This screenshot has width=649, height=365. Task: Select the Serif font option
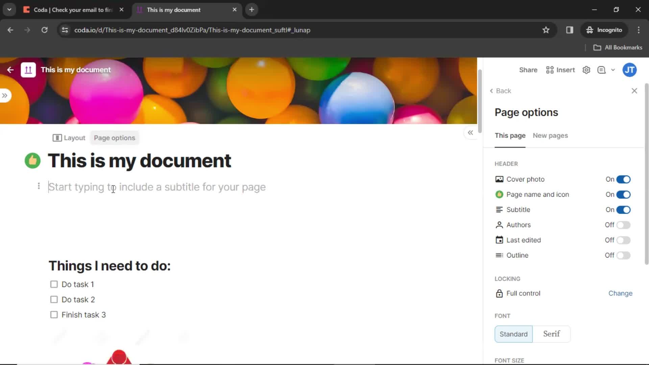tap(551, 334)
